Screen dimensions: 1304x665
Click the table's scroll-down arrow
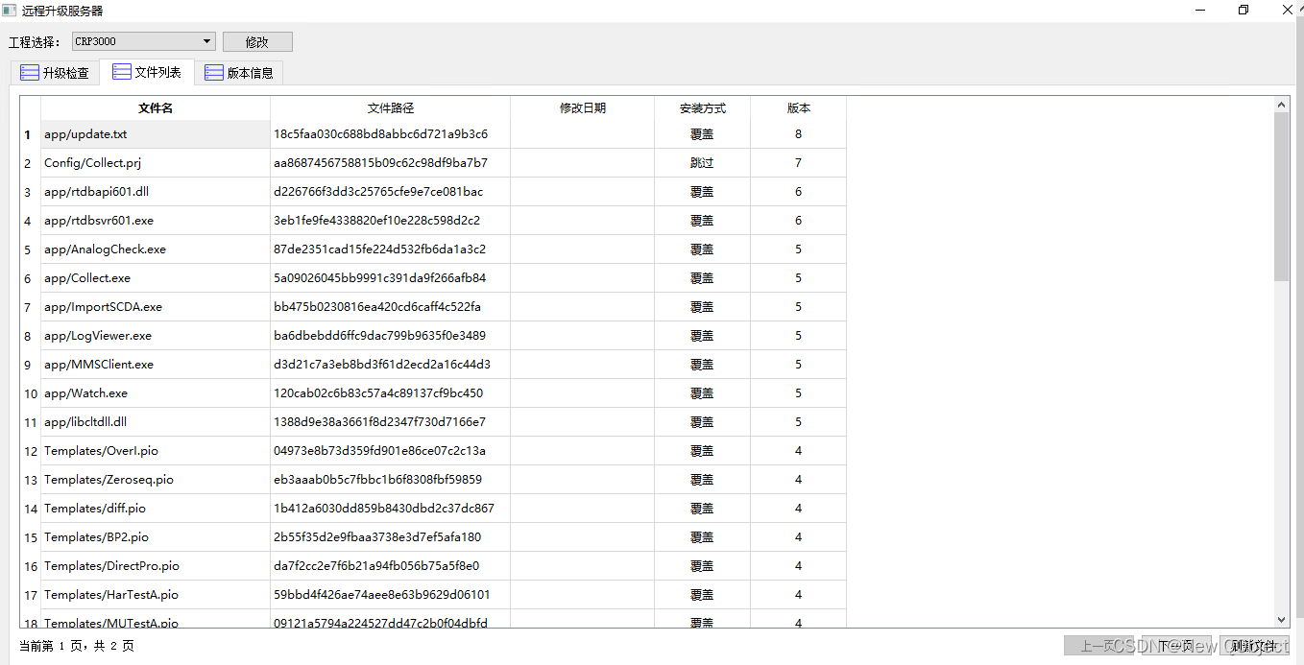[1282, 620]
